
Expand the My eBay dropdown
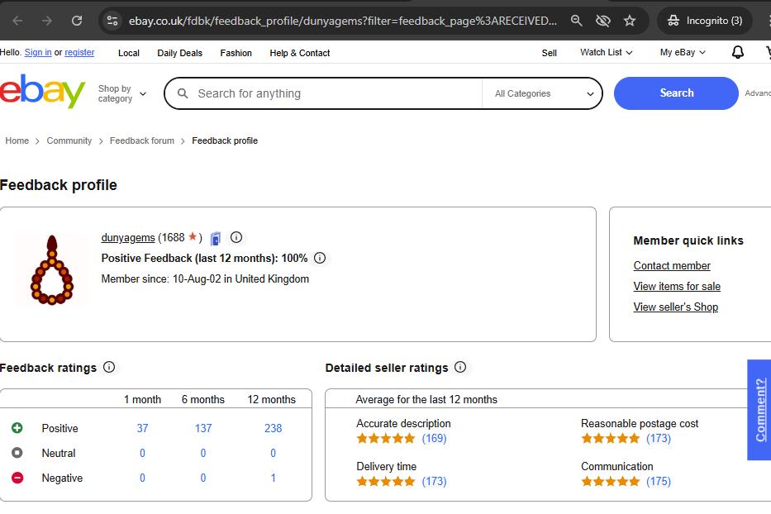point(683,52)
